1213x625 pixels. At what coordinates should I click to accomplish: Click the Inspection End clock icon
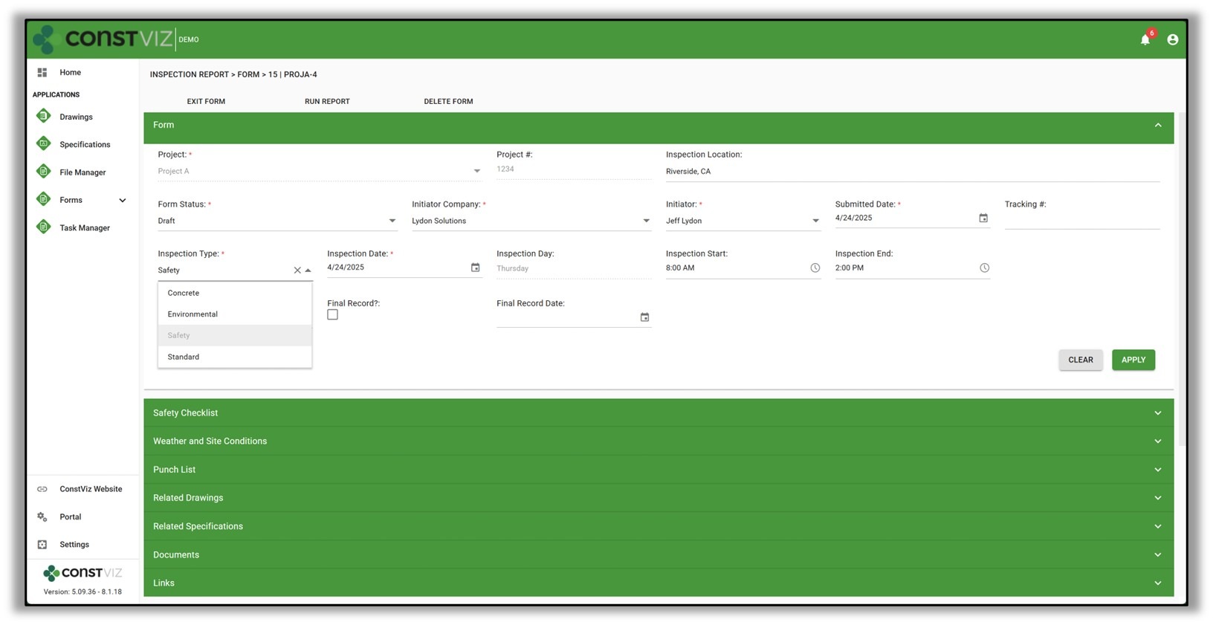pos(984,268)
